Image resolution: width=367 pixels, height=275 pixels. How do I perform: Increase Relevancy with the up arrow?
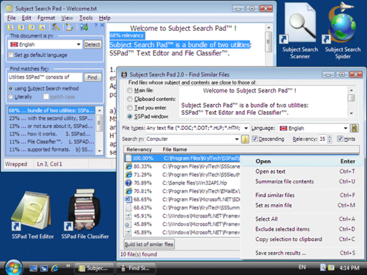(x=330, y=137)
